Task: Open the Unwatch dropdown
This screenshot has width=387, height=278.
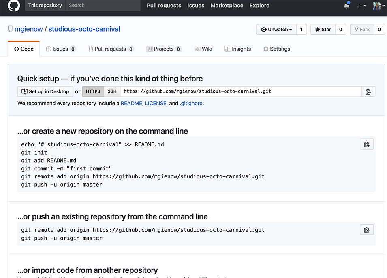Action: tap(276, 30)
